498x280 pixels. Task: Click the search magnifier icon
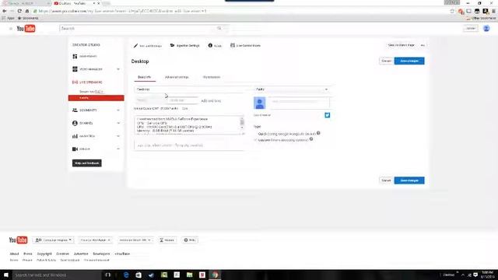point(219,28)
